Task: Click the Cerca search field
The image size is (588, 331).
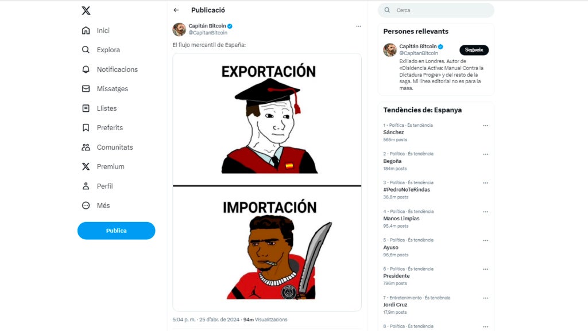Action: coord(436,10)
